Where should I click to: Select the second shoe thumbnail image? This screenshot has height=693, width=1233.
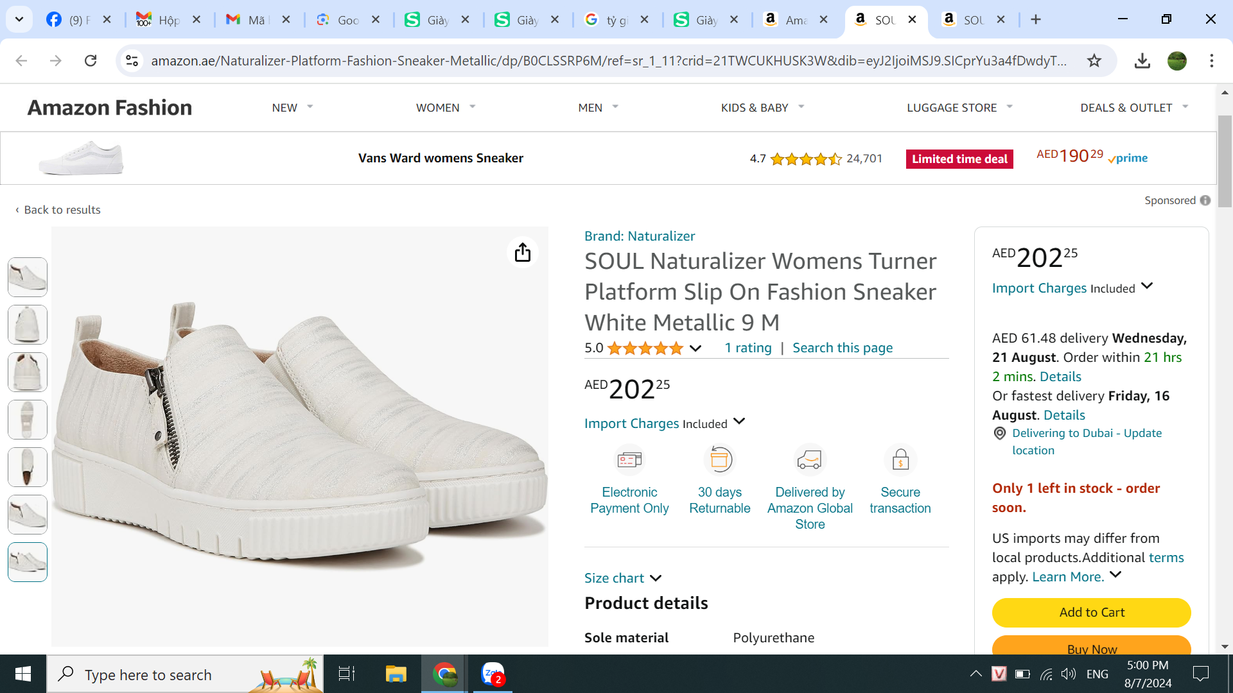click(28, 325)
